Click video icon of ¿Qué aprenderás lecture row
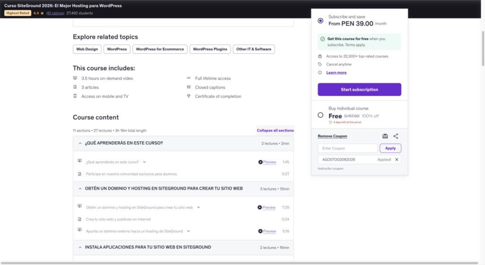 point(80,161)
